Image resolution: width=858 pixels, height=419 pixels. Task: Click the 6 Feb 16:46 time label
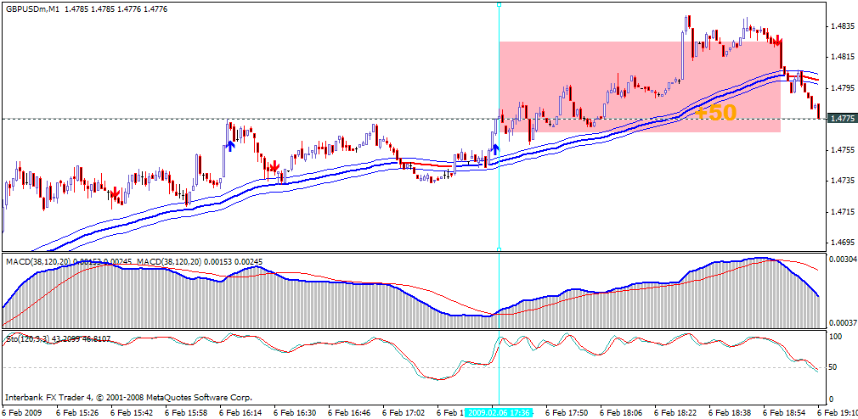coord(350,413)
